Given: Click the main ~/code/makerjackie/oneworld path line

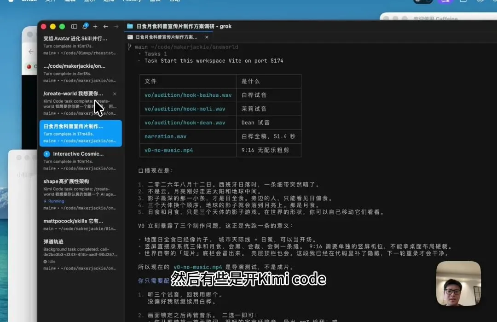Looking at the screenshot, I should (186, 47).
